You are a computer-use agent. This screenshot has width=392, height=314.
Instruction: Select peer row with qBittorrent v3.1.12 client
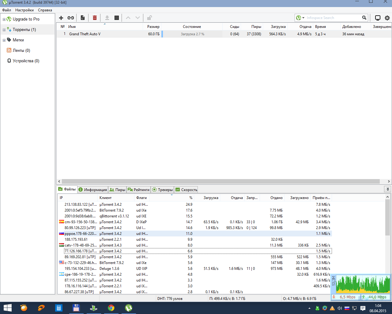coord(194,216)
